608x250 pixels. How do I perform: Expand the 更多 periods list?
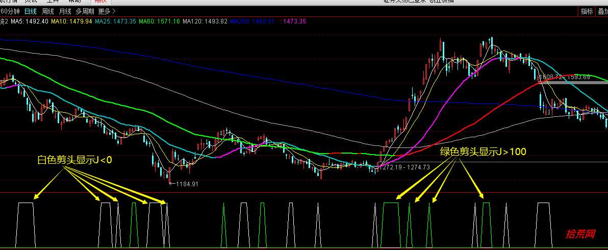(107, 11)
